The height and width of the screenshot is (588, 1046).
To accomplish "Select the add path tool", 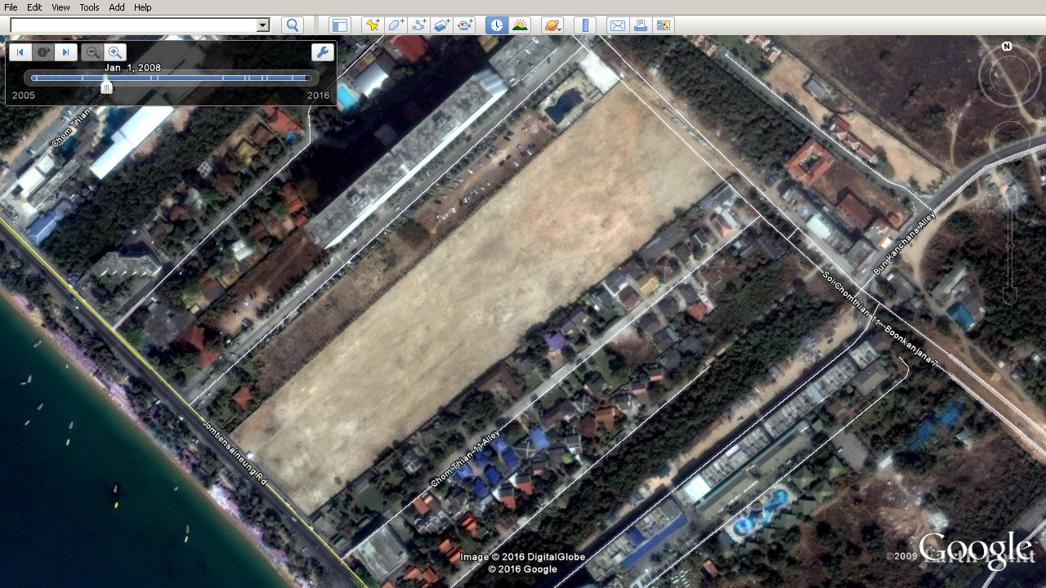I will pyautogui.click(x=419, y=25).
